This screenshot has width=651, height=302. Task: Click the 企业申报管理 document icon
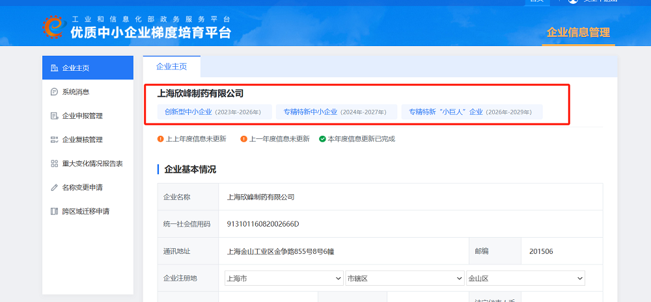pos(54,116)
